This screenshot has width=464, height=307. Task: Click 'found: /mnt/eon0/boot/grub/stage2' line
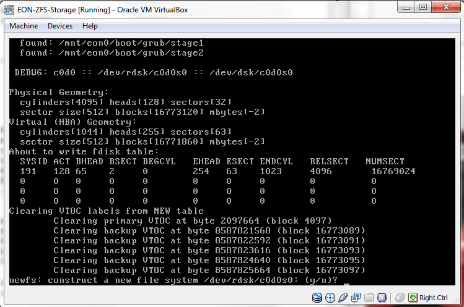[x=112, y=53]
